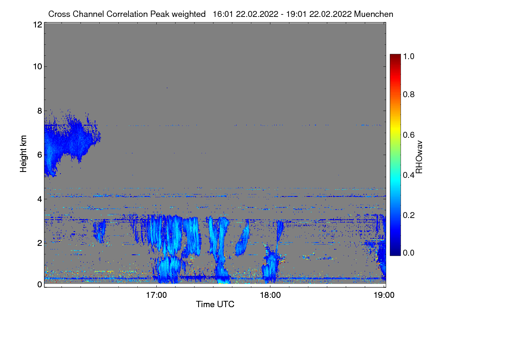This screenshot has width=507, height=338.
Task: Click the station name 'Muenchen'
Action: coord(374,14)
